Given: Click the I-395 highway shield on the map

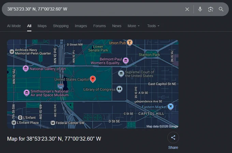Looking at the screenshot, I should pos(61,86).
